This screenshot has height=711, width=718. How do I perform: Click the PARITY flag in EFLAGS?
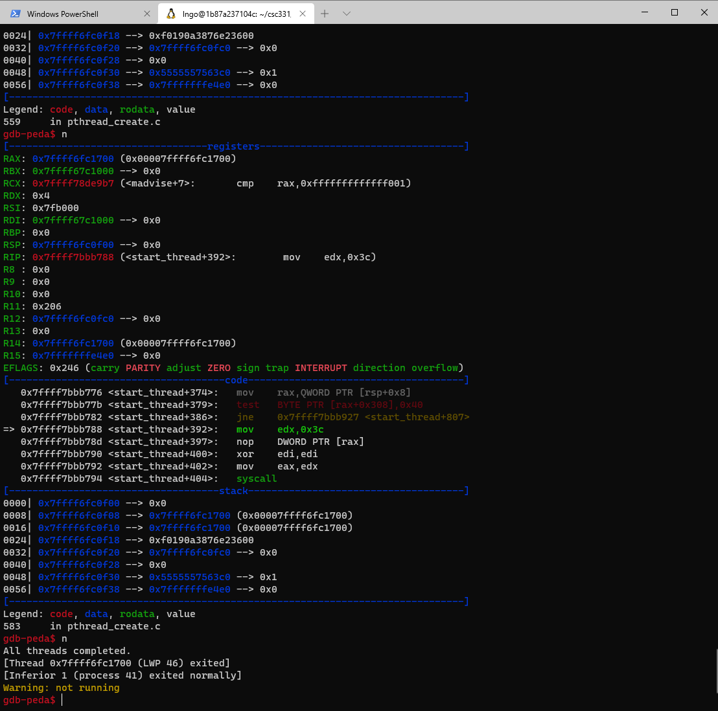[x=143, y=368]
